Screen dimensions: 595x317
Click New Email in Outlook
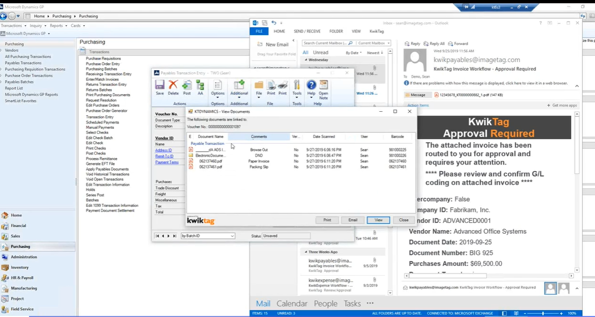coord(273,44)
